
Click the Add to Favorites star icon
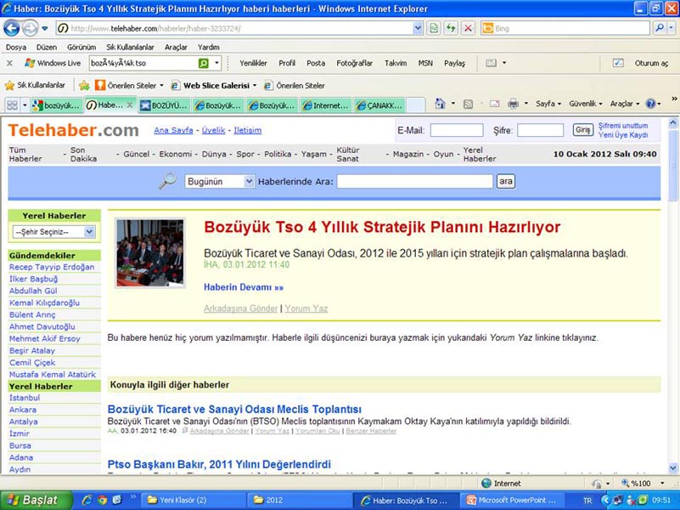[84, 86]
